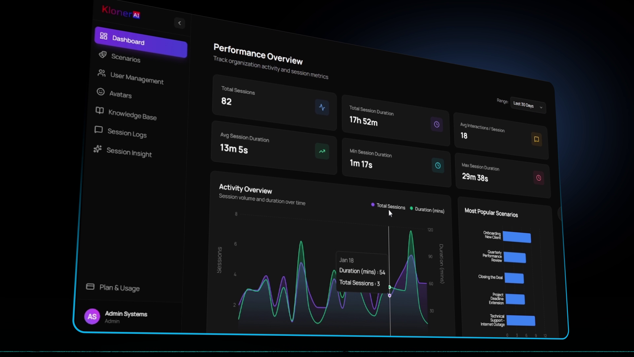
Task: Click the chat icon on Avg Interactions card
Action: click(537, 139)
